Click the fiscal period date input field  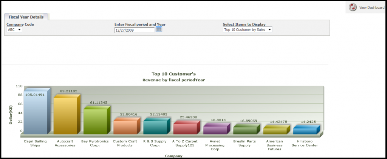click(x=135, y=30)
